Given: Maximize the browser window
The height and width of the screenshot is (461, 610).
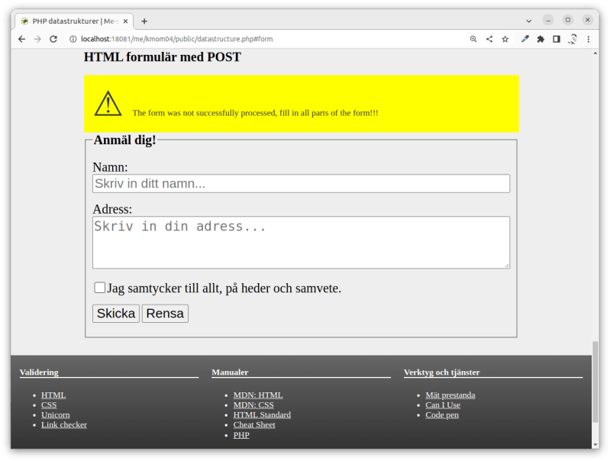Looking at the screenshot, I should pyautogui.click(x=568, y=20).
